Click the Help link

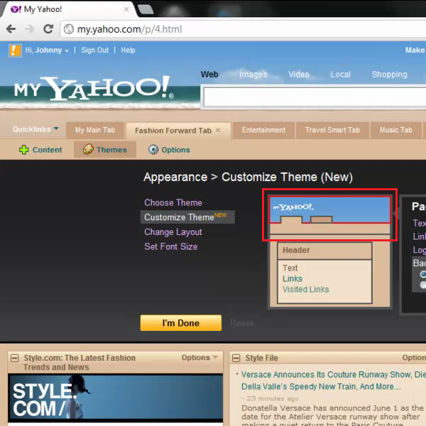(x=128, y=50)
